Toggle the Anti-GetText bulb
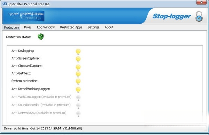Screen dimensions: 209x135 [x=78, y=74]
